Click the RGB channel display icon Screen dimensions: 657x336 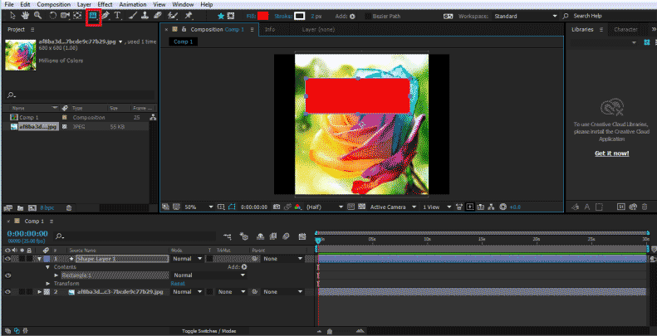[298, 207]
